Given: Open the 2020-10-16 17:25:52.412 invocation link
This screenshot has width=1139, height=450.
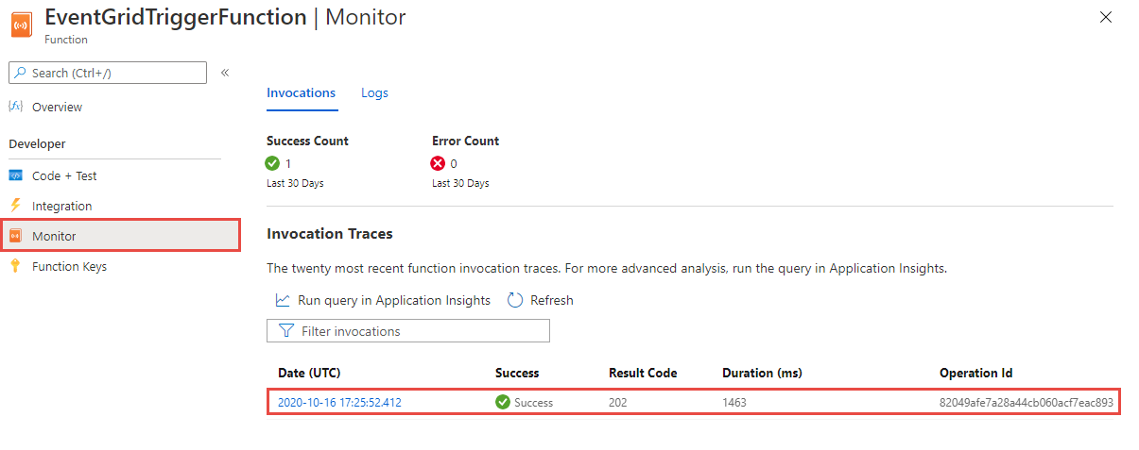Looking at the screenshot, I should click(339, 403).
